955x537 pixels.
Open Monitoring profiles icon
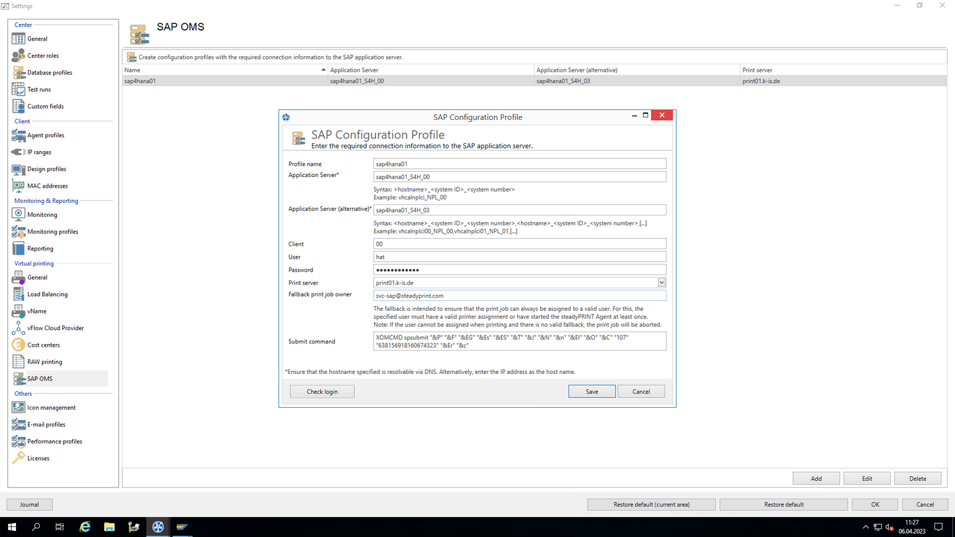click(19, 231)
